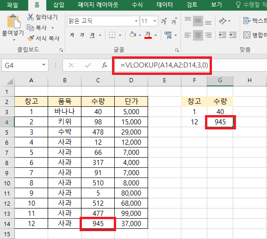The width and height of the screenshot is (267, 239).
Task: Click the Copy (복사) icon
Action: [31, 28]
